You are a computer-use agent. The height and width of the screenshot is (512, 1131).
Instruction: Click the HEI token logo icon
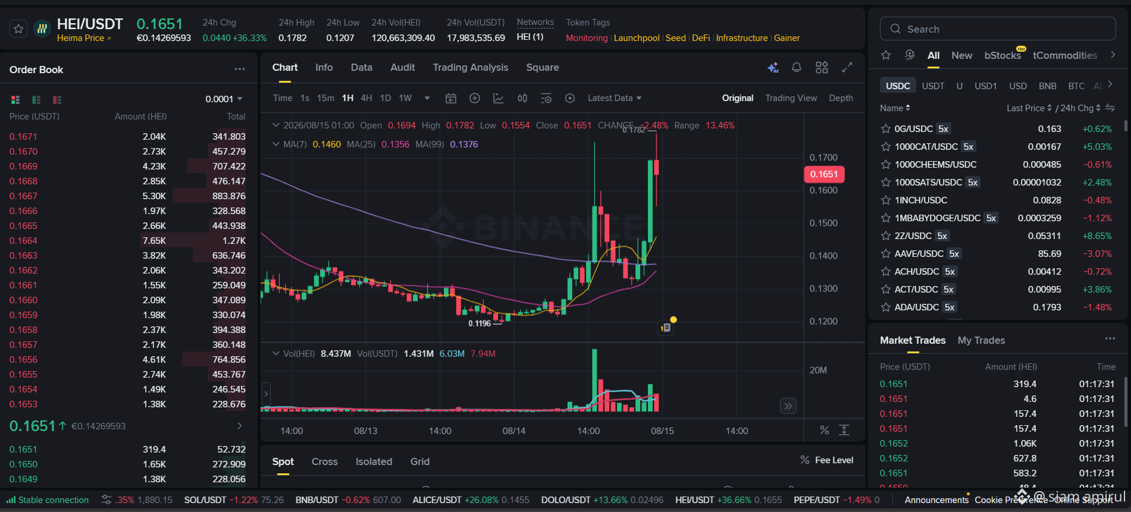[42, 29]
